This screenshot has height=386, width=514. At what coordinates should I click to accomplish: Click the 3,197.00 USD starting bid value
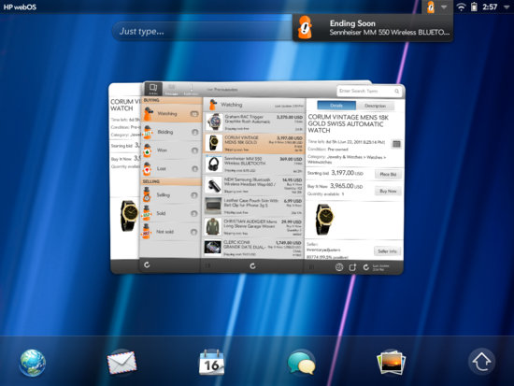[x=347, y=173]
